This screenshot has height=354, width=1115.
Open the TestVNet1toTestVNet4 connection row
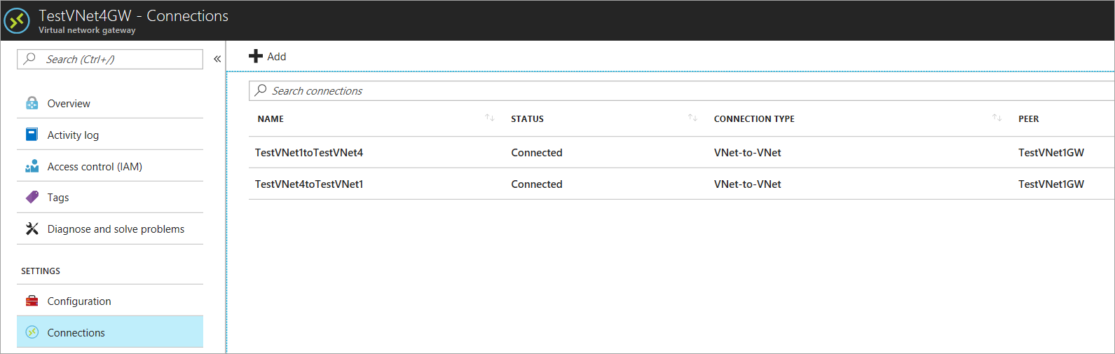click(681, 152)
